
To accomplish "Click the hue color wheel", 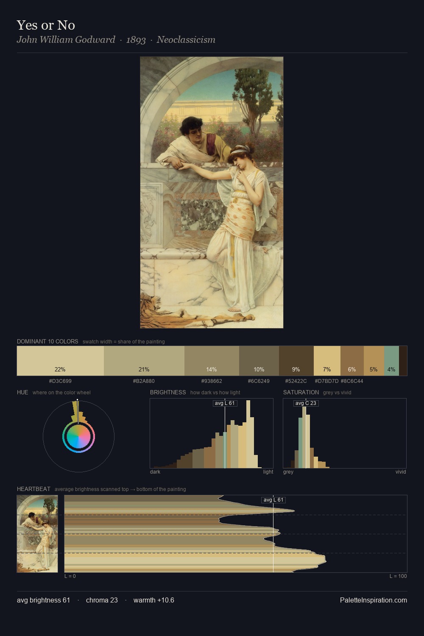I will pos(78,436).
